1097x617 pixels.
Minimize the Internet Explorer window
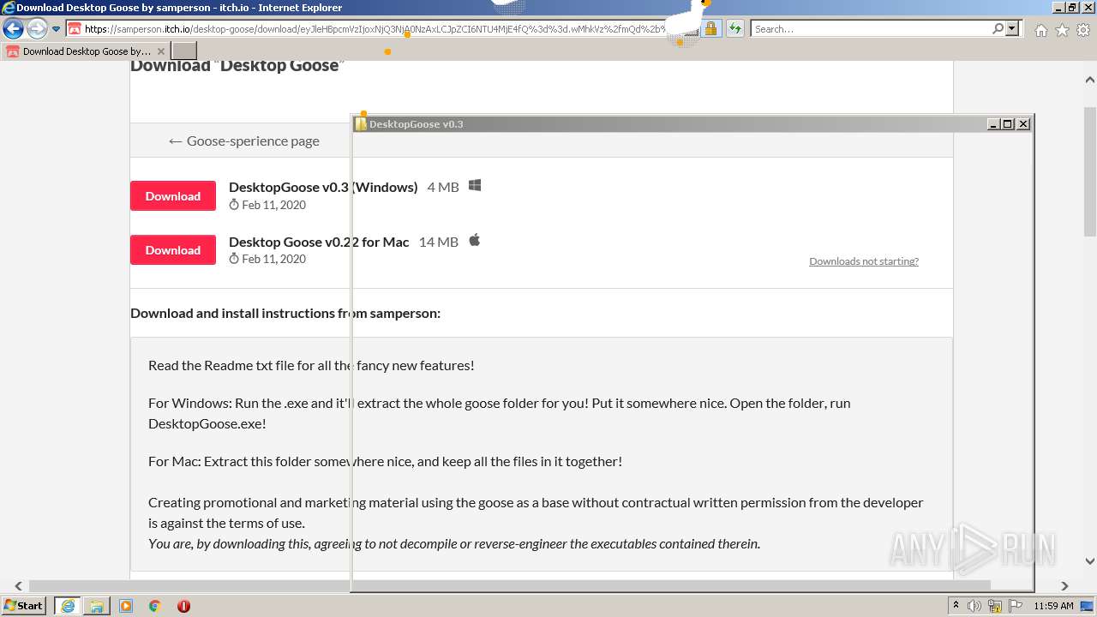click(1058, 8)
